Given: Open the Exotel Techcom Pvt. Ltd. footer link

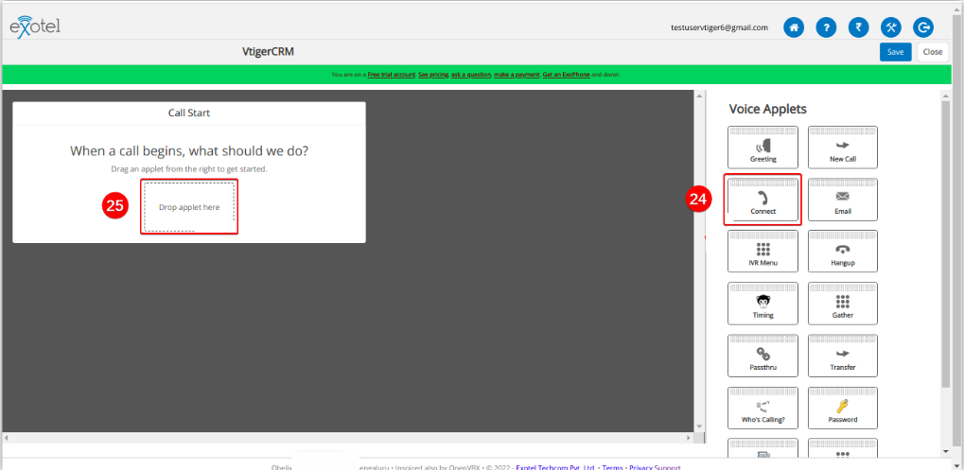Looking at the screenshot, I should tap(554, 467).
